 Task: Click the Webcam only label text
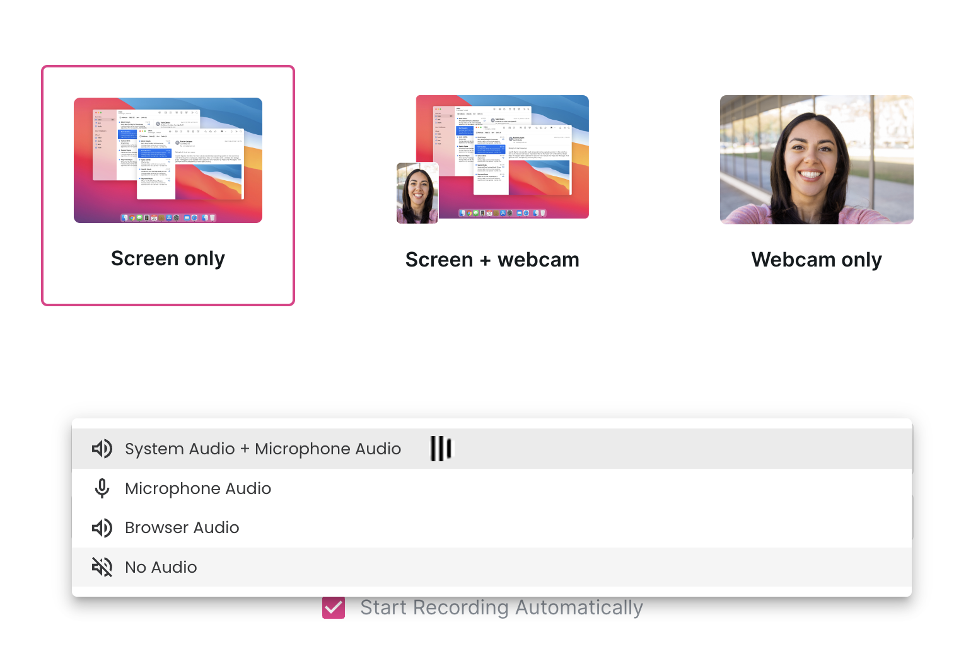(x=817, y=260)
